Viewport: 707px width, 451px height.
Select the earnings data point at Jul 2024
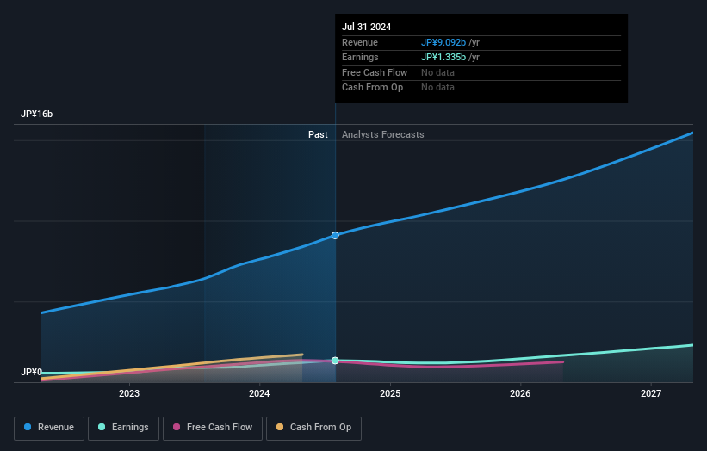335,361
